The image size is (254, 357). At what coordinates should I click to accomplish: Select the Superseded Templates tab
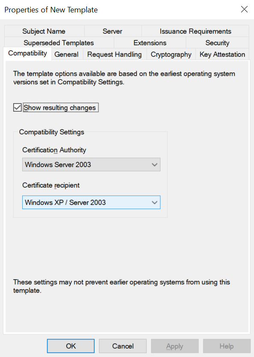[59, 43]
